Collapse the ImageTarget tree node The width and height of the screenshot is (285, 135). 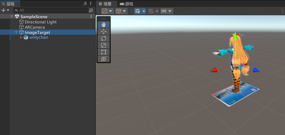pyautogui.click(x=17, y=32)
